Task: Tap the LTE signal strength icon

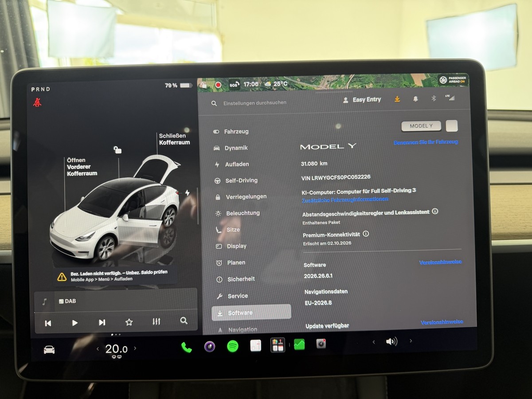Action: 450,98
